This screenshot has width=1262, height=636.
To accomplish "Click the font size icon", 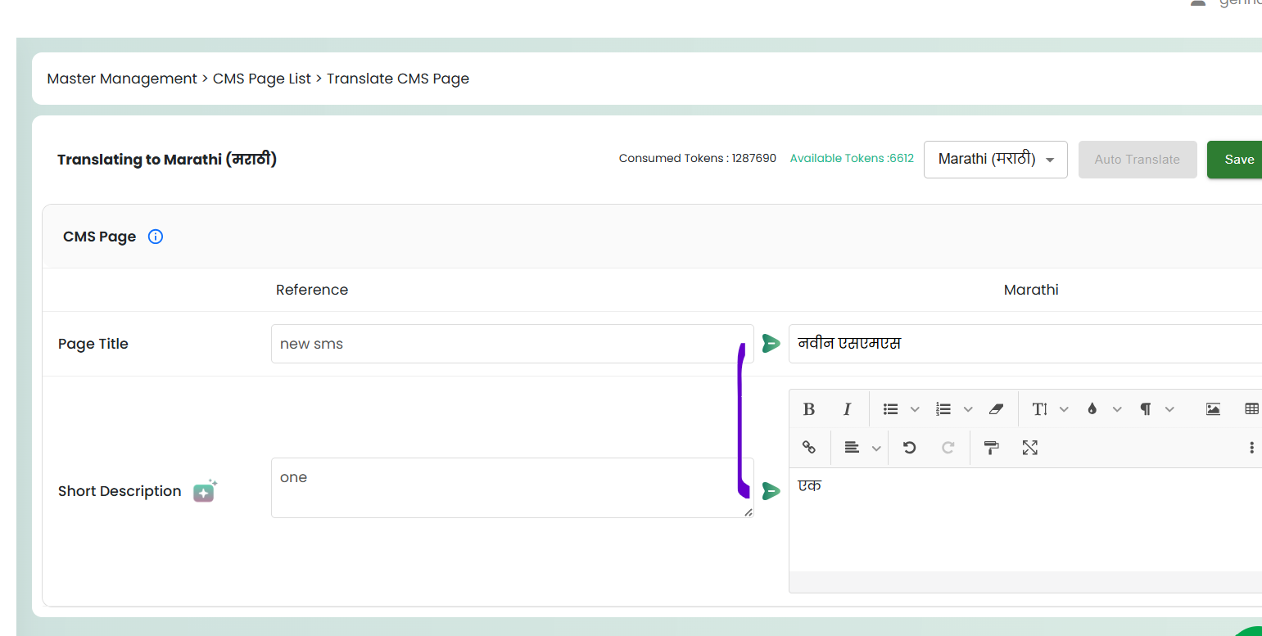I will 1040,409.
